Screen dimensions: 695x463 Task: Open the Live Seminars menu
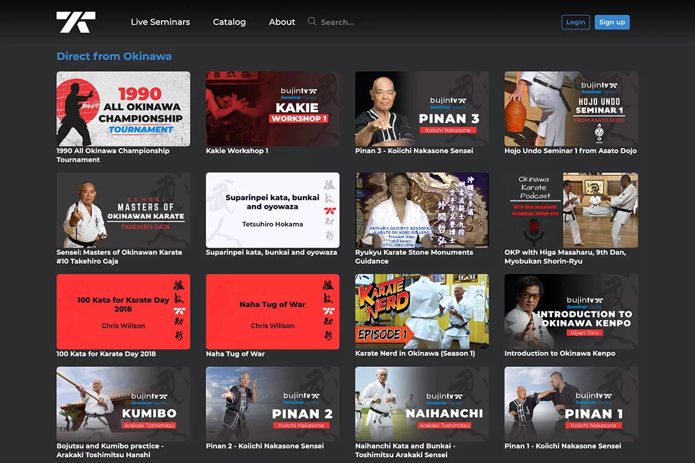tap(160, 22)
